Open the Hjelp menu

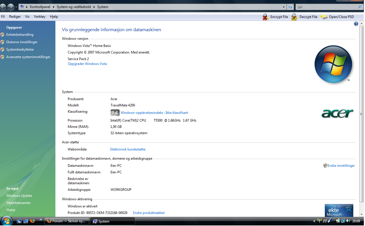point(54,17)
